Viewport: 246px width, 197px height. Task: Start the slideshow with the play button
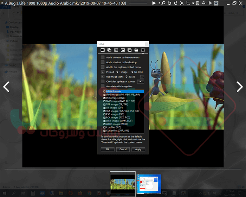[154, 3]
